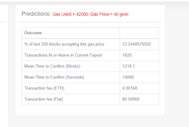The width and height of the screenshot is (189, 127).
Task: Click the 14080 seconds value
Action: 128,77
